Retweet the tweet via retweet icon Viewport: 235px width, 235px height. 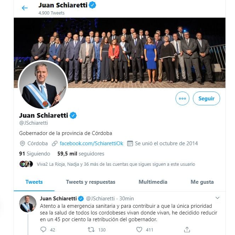(91, 230)
